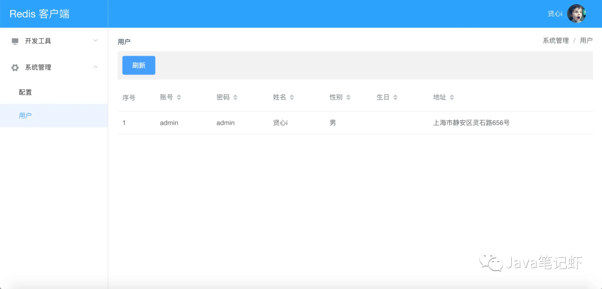Click the 序号 column header
Viewport: 602px width, 289px height.
[x=129, y=98]
